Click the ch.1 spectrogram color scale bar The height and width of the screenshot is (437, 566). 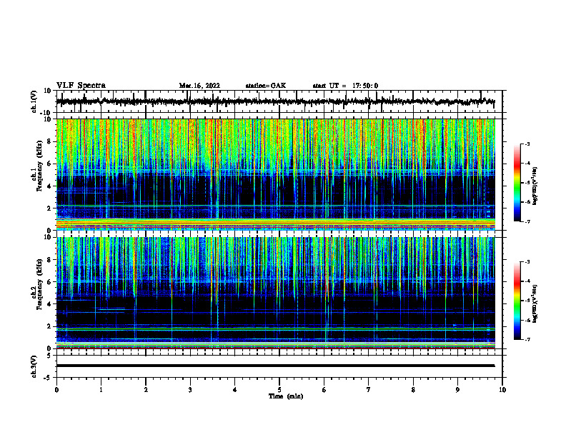(517, 183)
